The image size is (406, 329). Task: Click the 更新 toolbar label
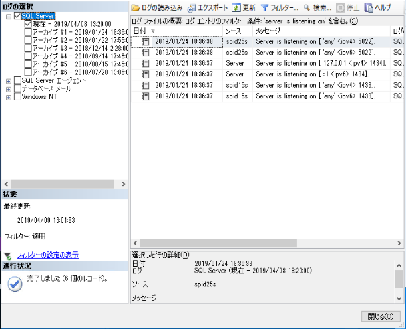click(x=249, y=8)
